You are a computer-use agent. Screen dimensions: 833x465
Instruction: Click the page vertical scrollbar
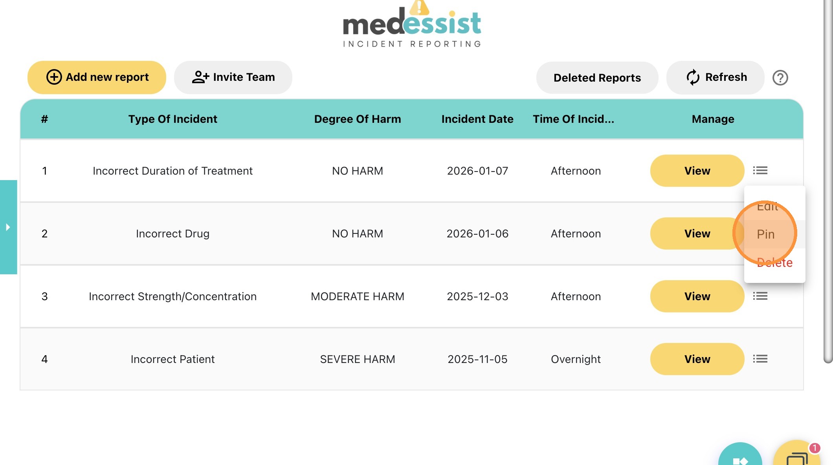pos(827,181)
